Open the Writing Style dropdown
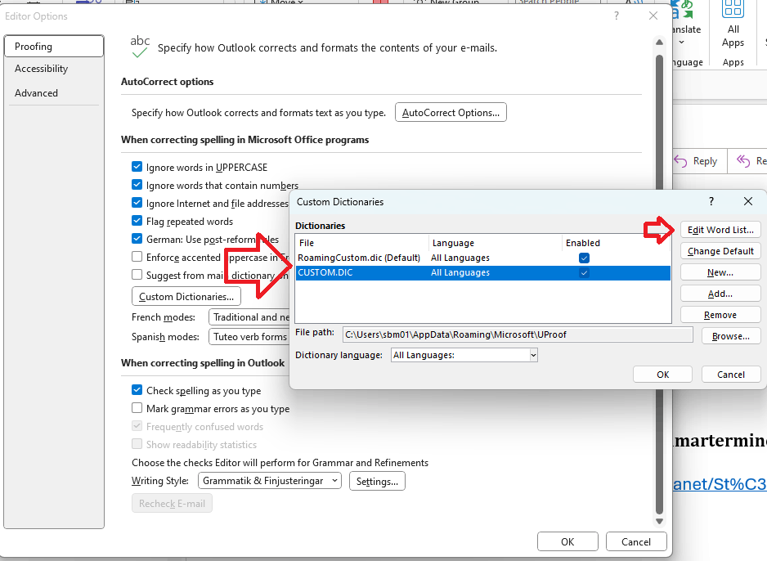Viewport: 767px width, 561px height. 270,481
